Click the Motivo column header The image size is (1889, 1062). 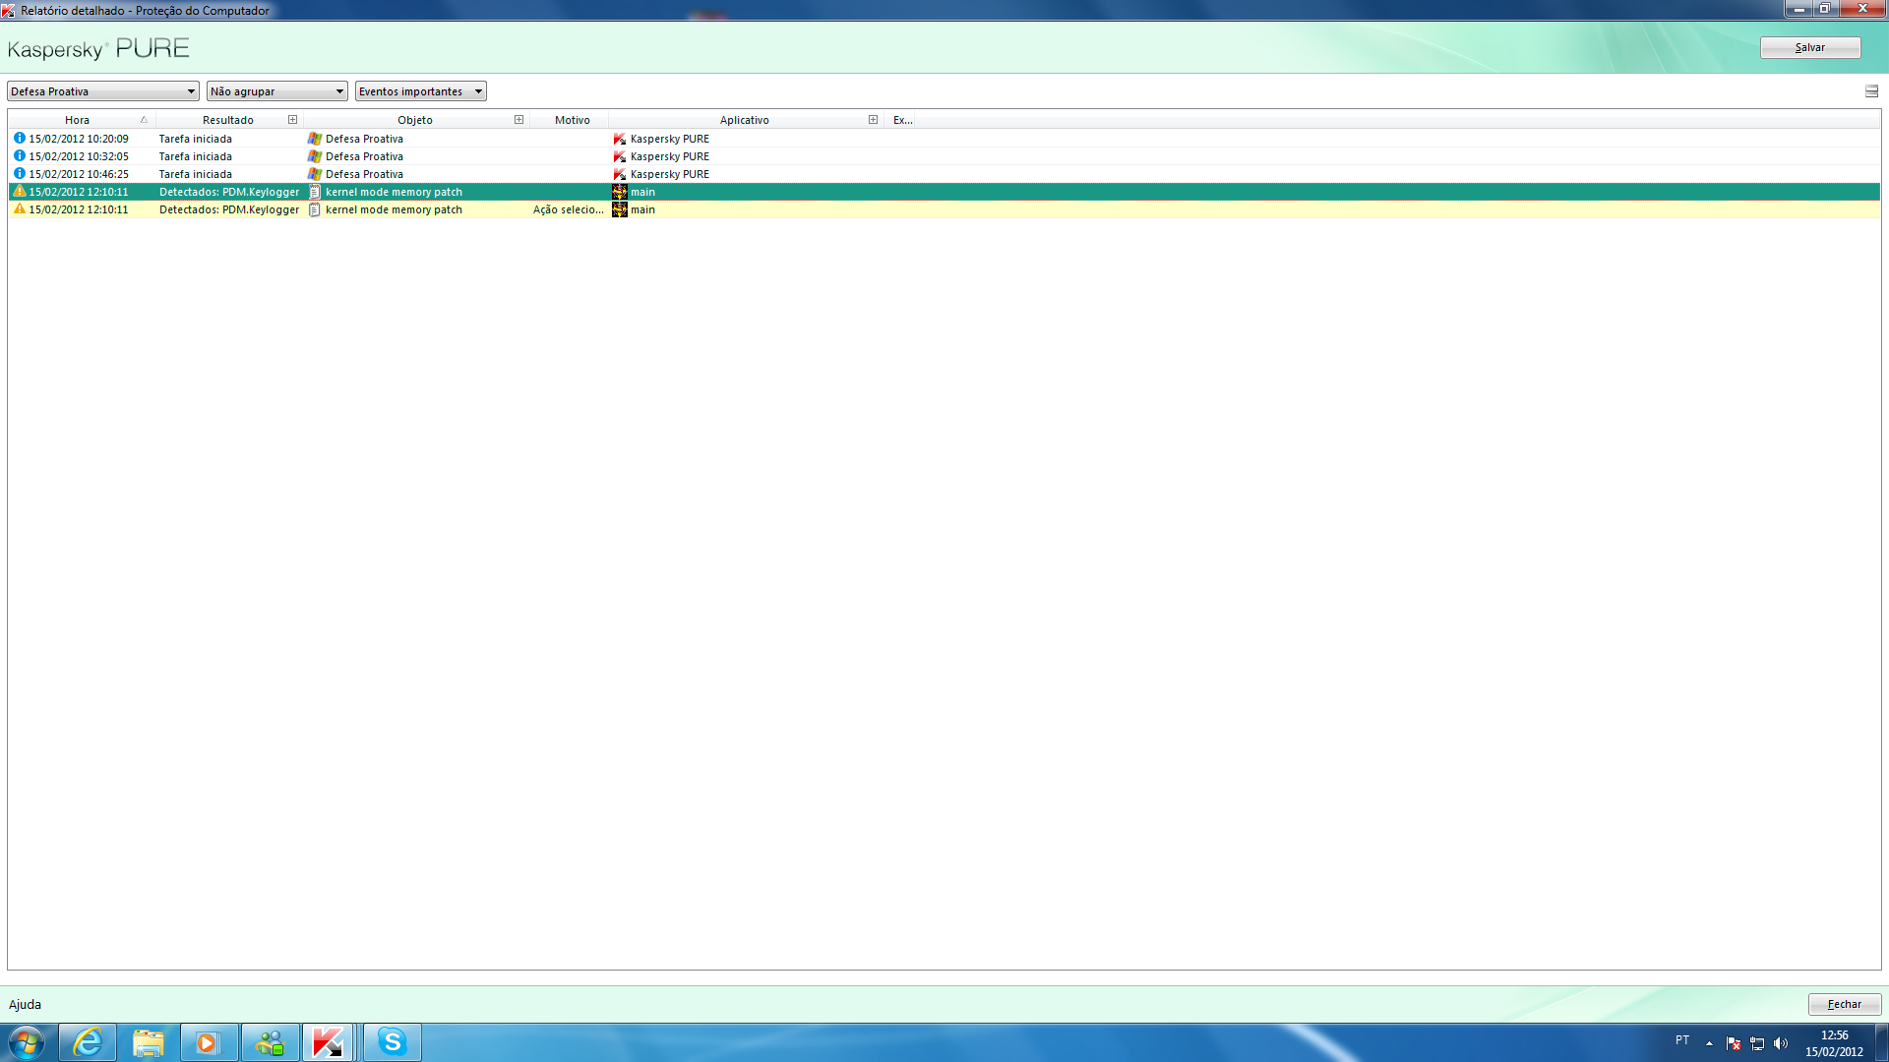coord(572,120)
